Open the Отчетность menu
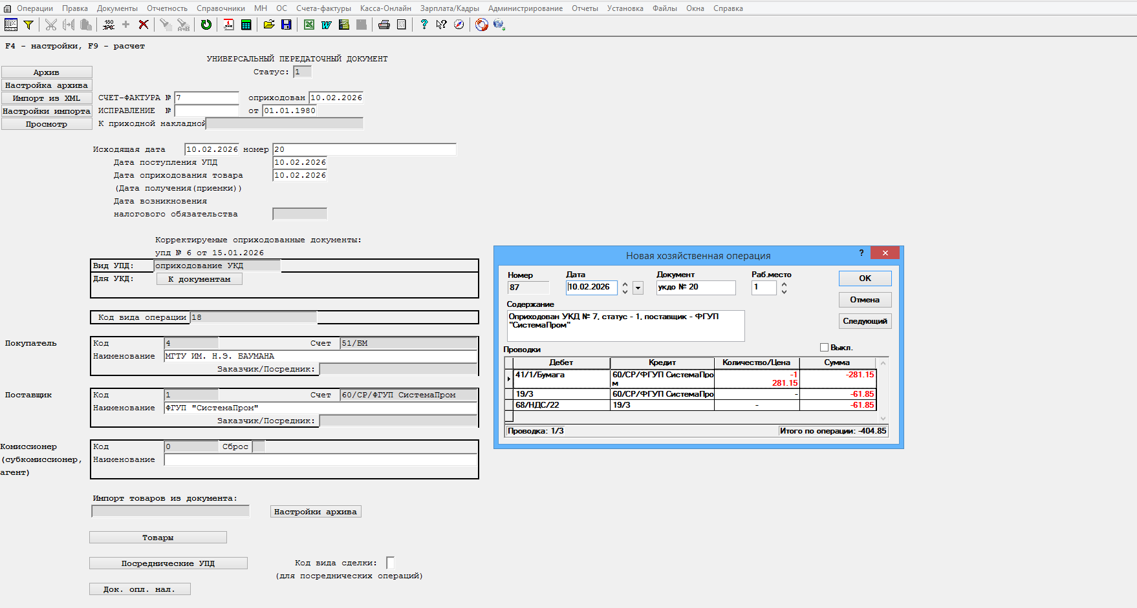Screen dimensions: 1137x608 [x=167, y=8]
